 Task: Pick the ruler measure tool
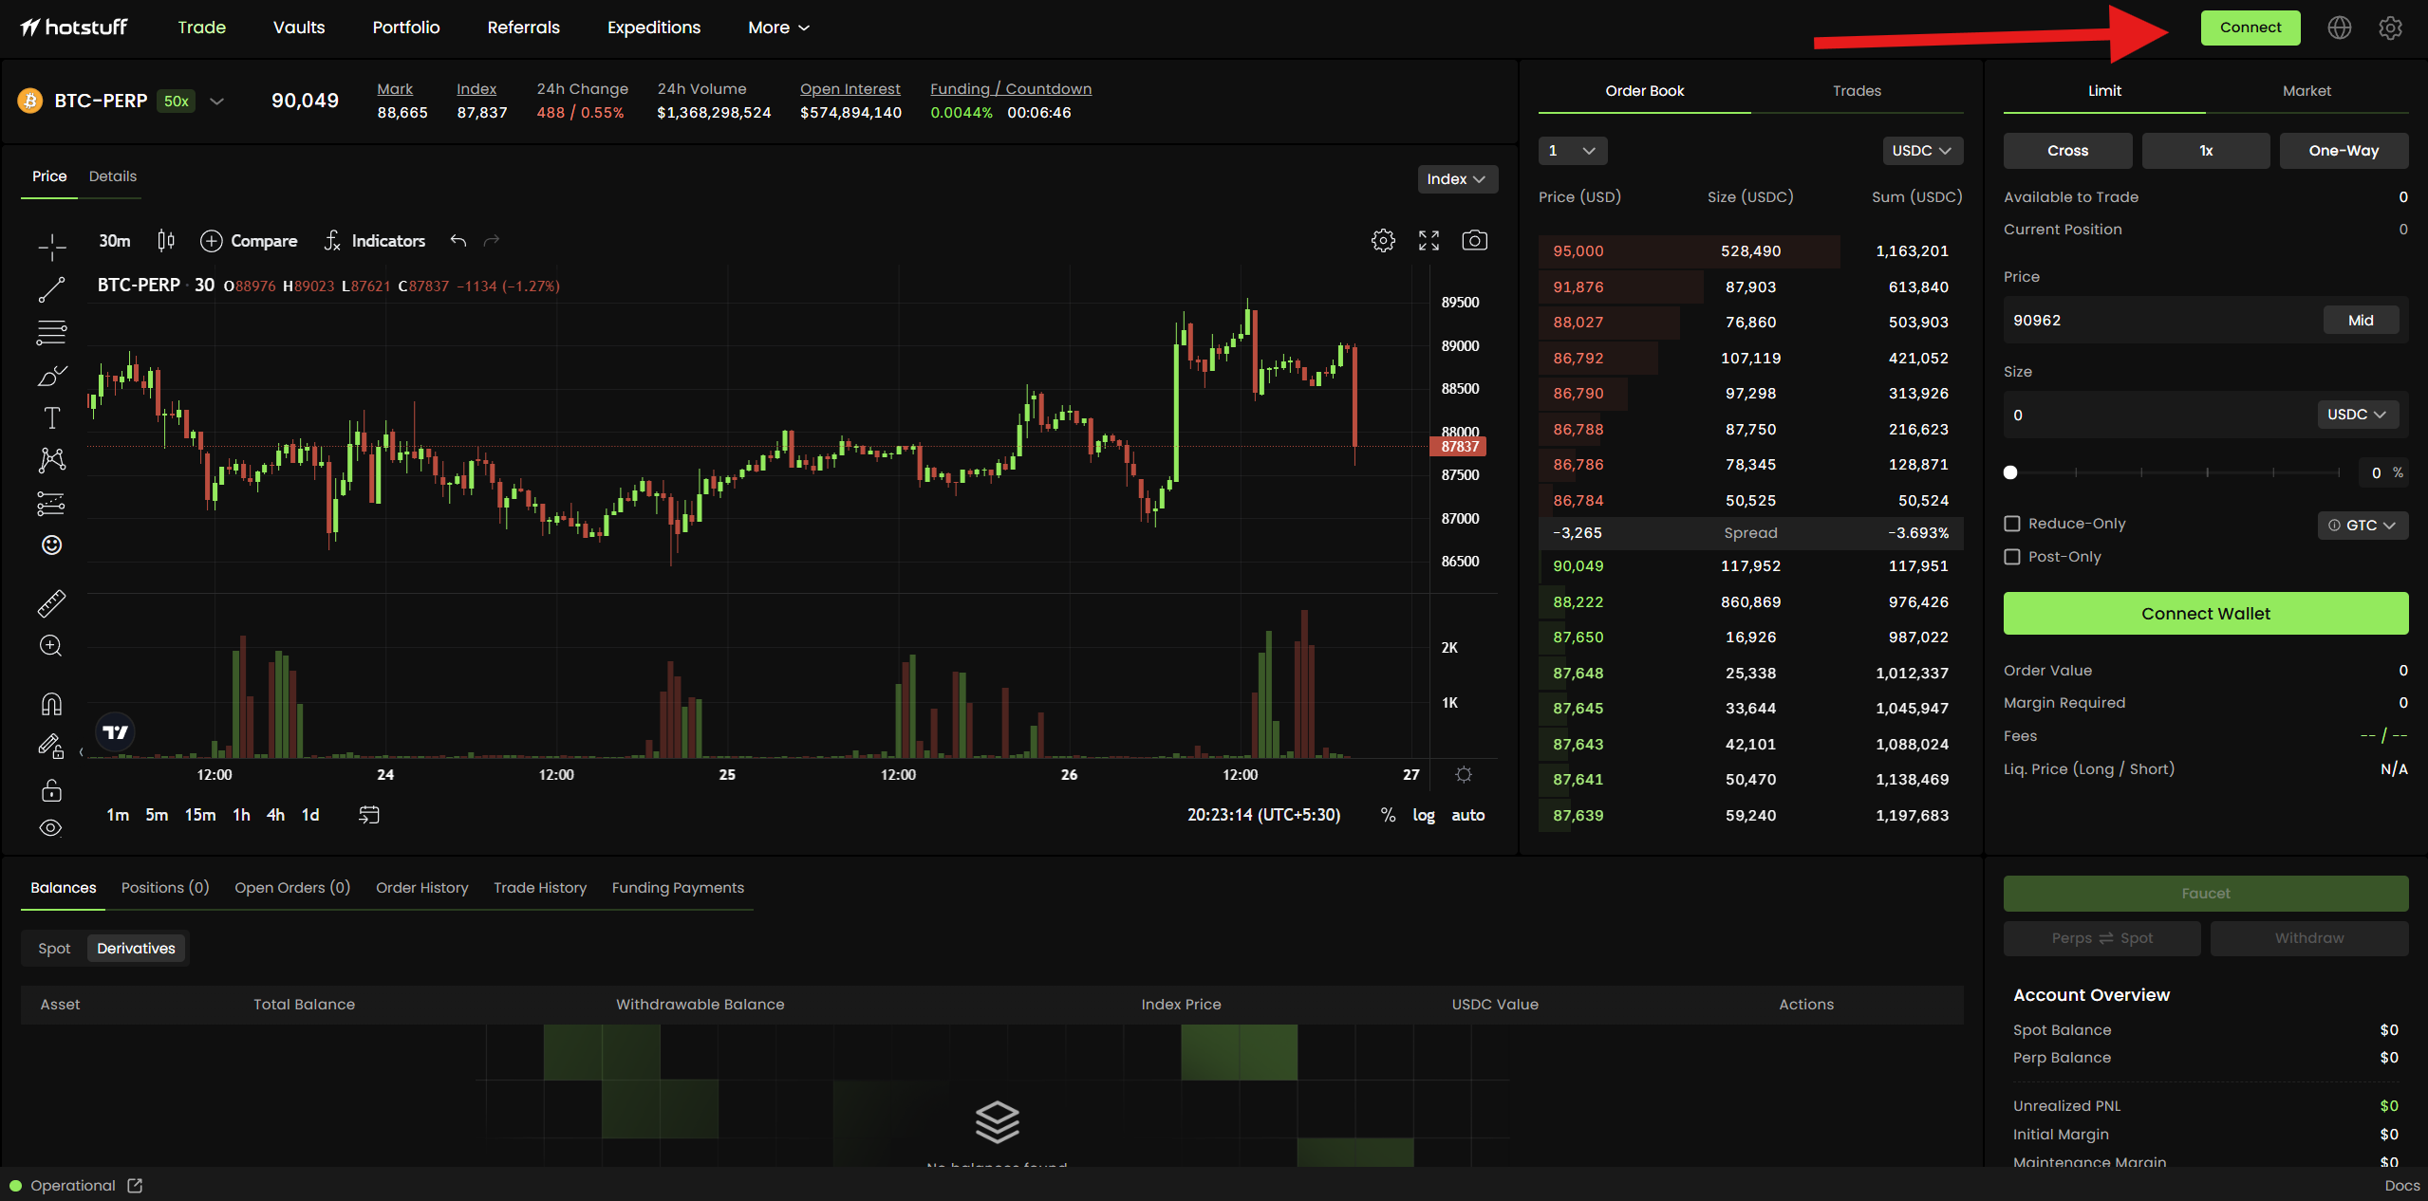(x=51, y=603)
